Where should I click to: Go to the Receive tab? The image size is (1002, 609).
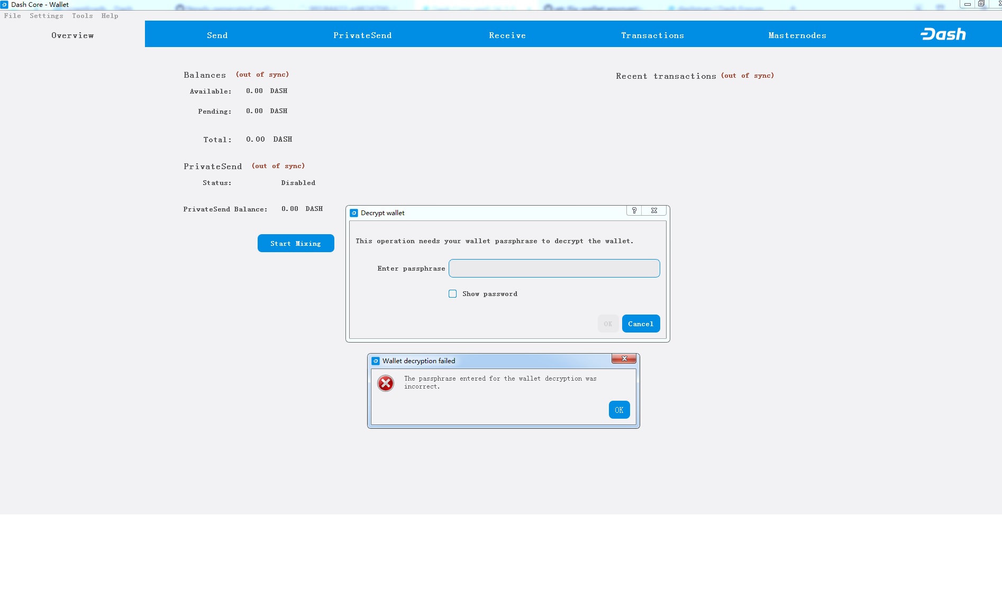point(507,35)
